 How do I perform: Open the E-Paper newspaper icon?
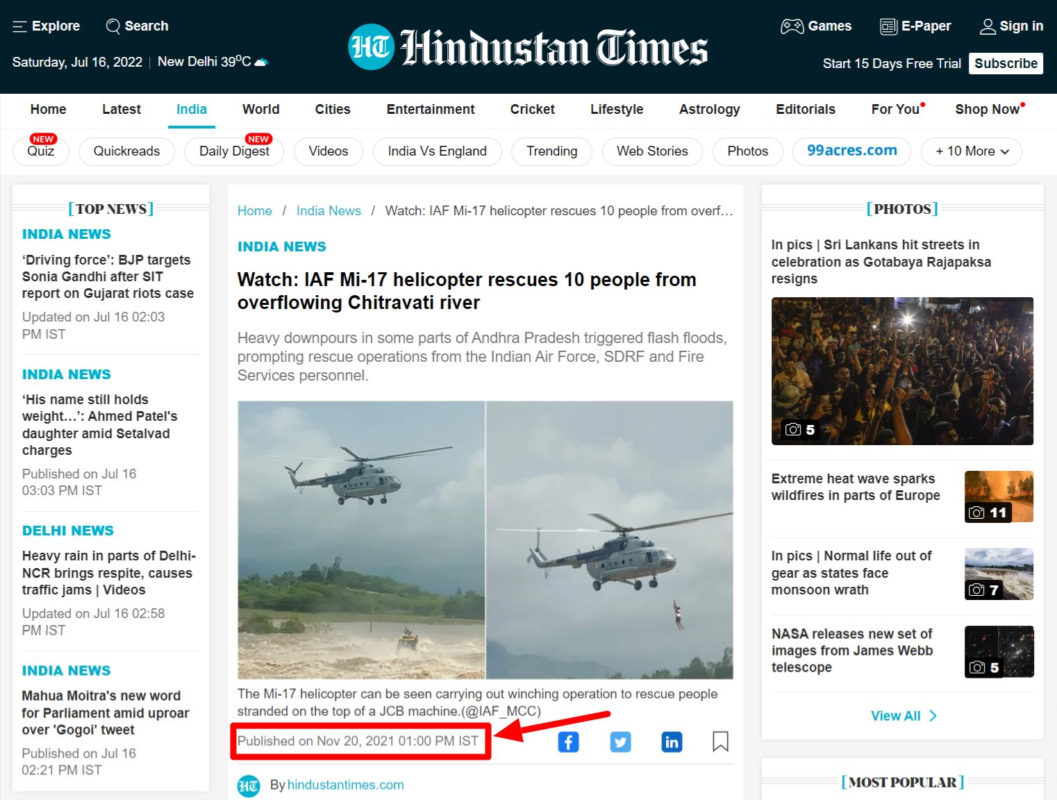[x=888, y=26]
